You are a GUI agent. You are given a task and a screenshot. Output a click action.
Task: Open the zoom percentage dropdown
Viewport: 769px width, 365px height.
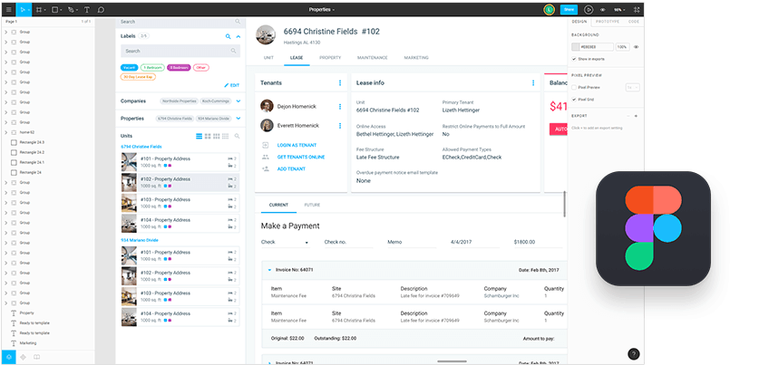(620, 9)
